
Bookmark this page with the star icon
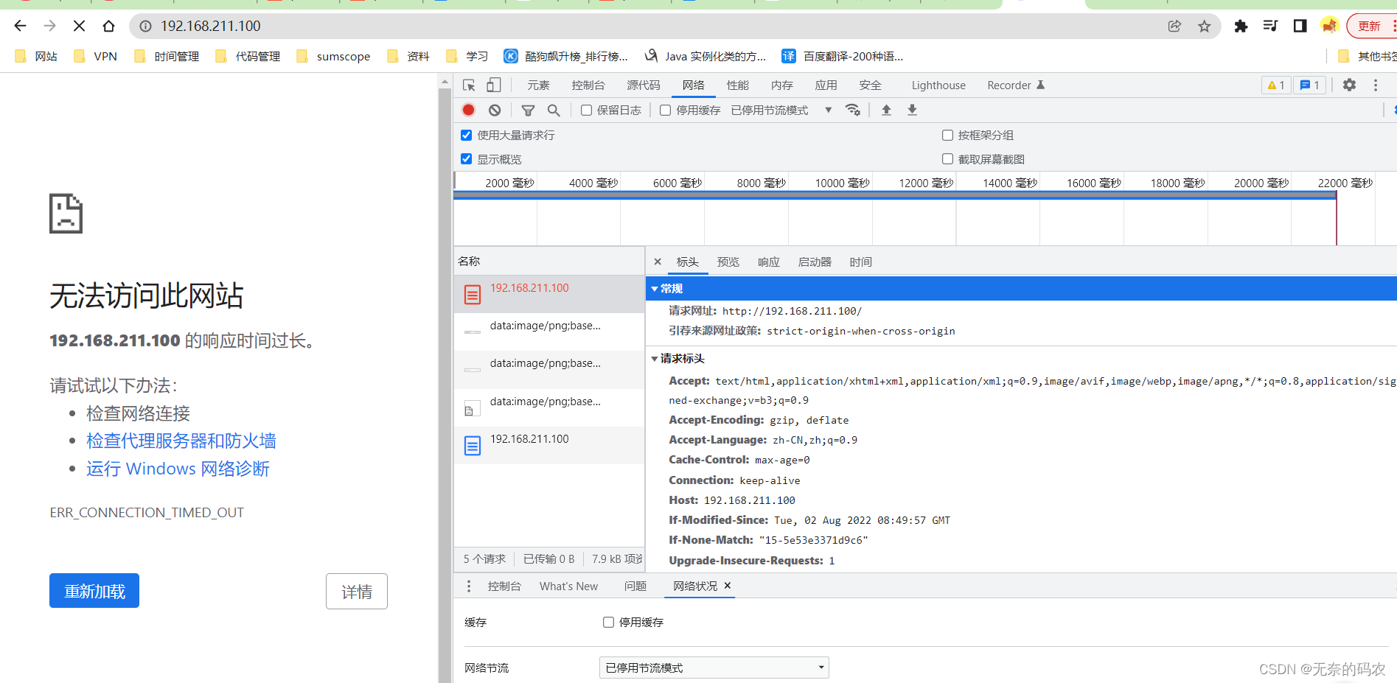pos(1204,26)
